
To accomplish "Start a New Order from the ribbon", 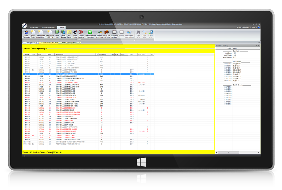I will (33, 34).
